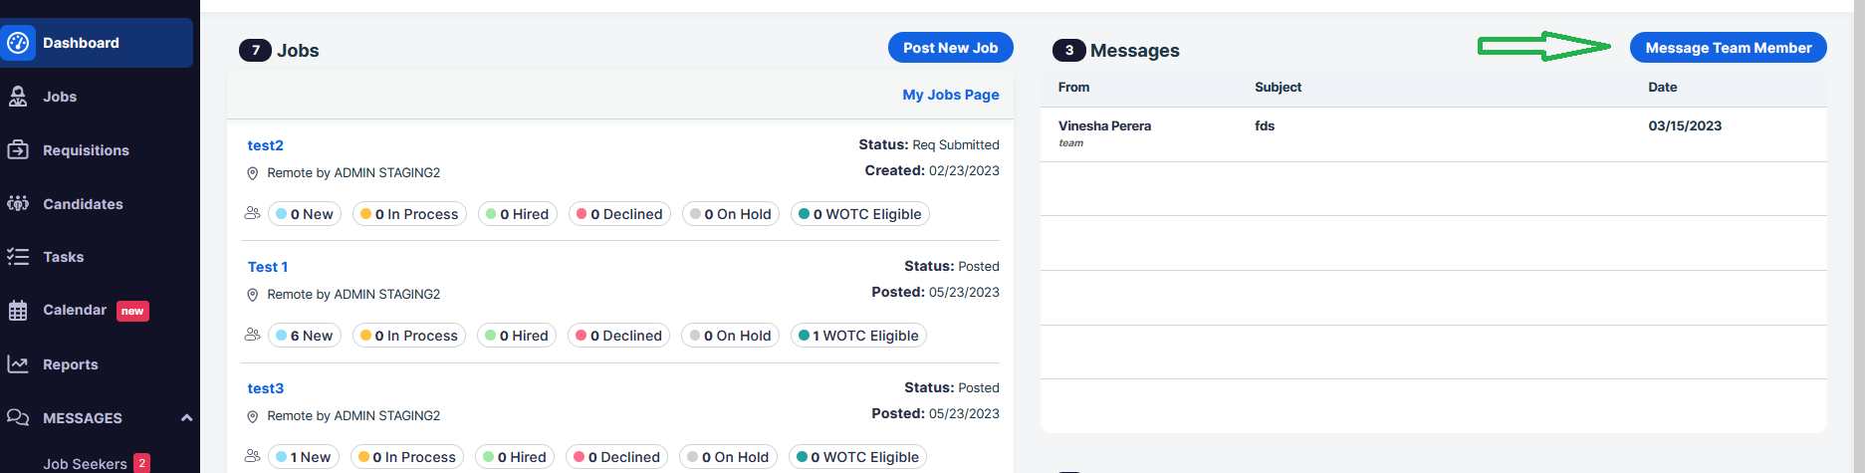Click the Post New Job button
The height and width of the screenshot is (473, 1865).
950,48
